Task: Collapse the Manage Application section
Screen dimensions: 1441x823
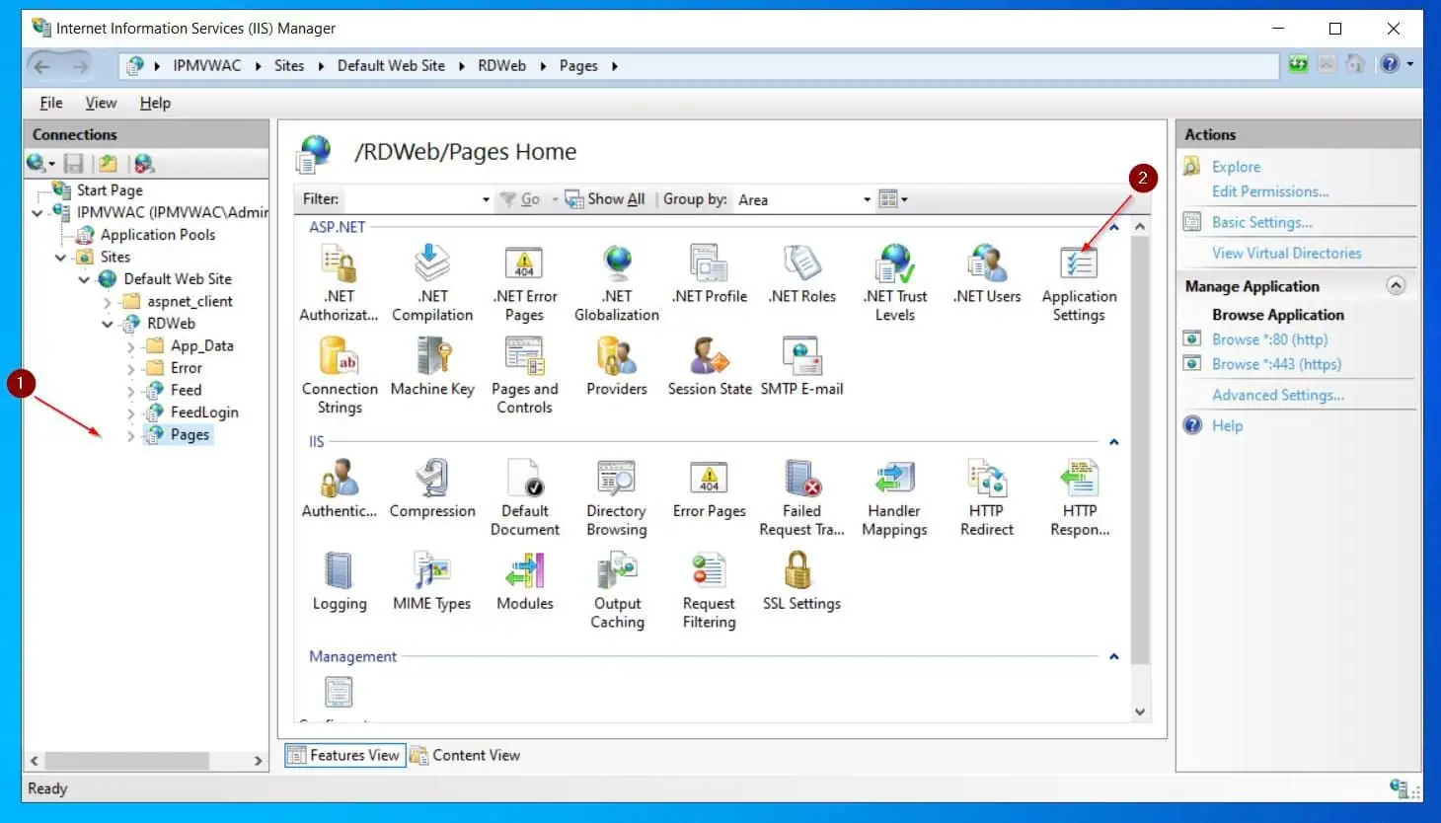Action: 1396,286
